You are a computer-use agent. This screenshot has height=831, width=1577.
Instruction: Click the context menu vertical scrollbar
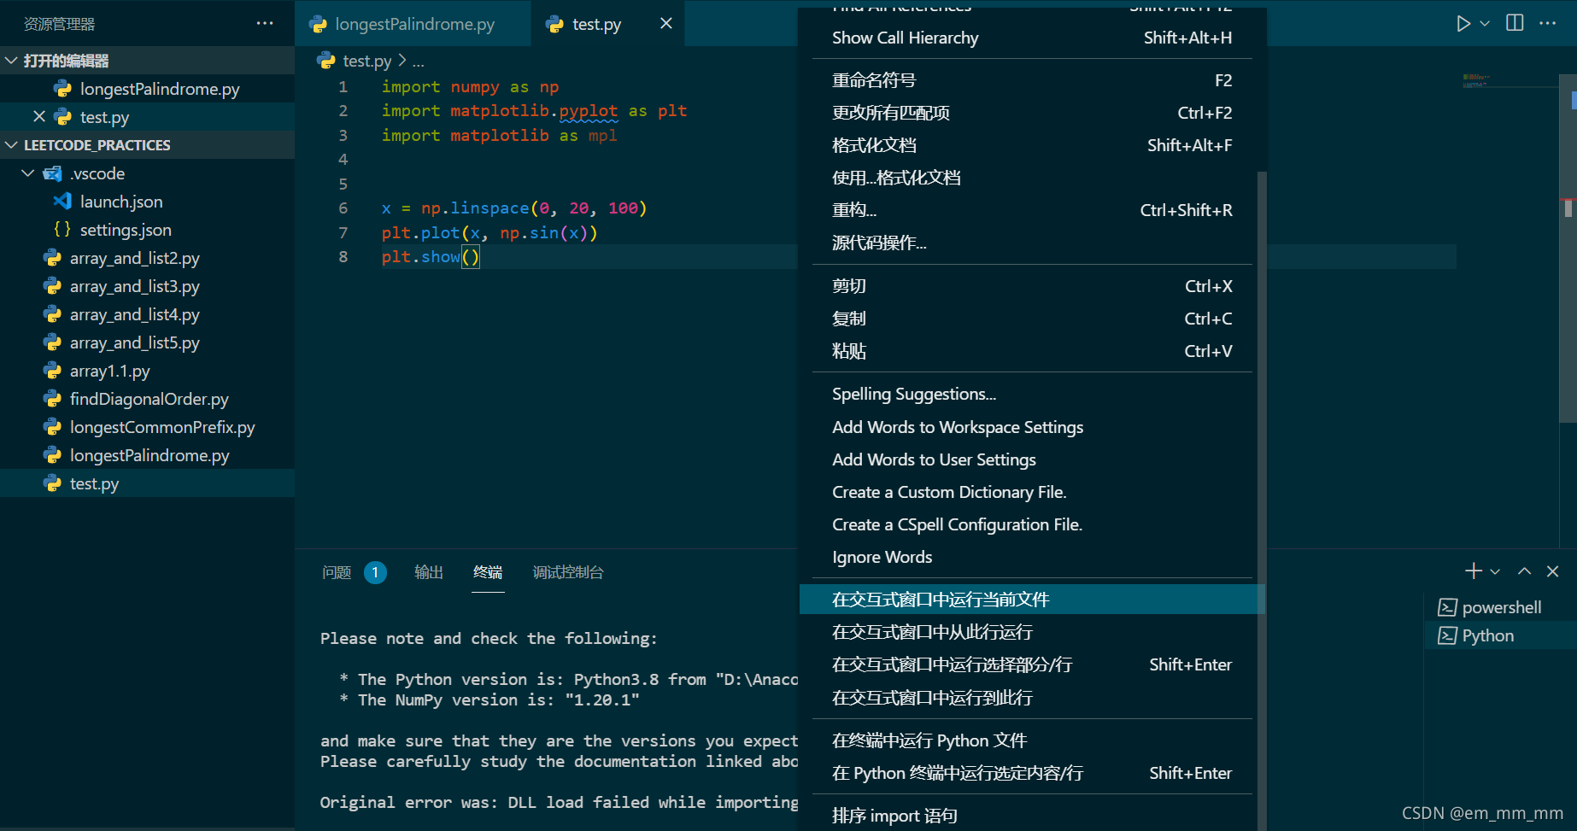pos(1262,500)
